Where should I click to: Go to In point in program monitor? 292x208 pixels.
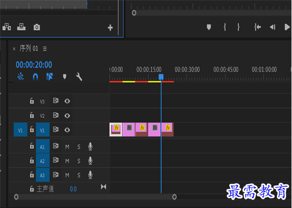pyautogui.click(x=258, y=27)
